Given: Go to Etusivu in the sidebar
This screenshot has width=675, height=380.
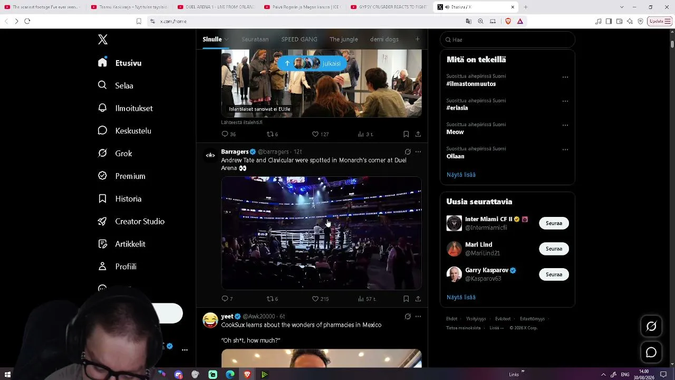Looking at the screenshot, I should click(x=120, y=63).
